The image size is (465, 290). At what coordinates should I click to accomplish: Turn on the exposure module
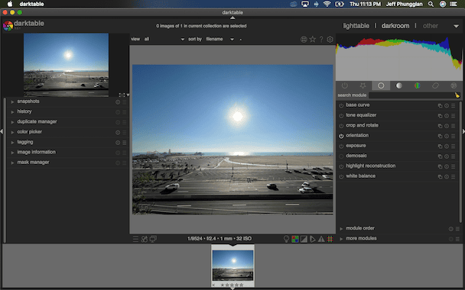pyautogui.click(x=341, y=146)
